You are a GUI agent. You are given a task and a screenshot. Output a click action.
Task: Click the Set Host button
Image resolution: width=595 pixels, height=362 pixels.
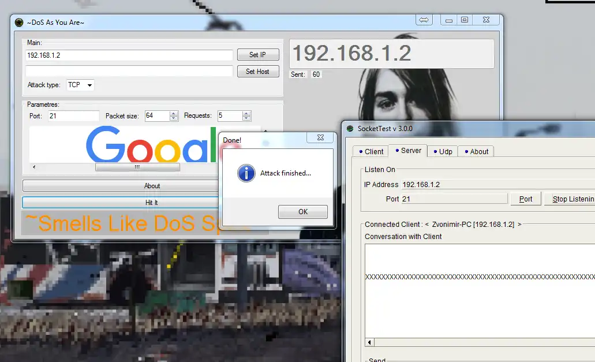(258, 72)
